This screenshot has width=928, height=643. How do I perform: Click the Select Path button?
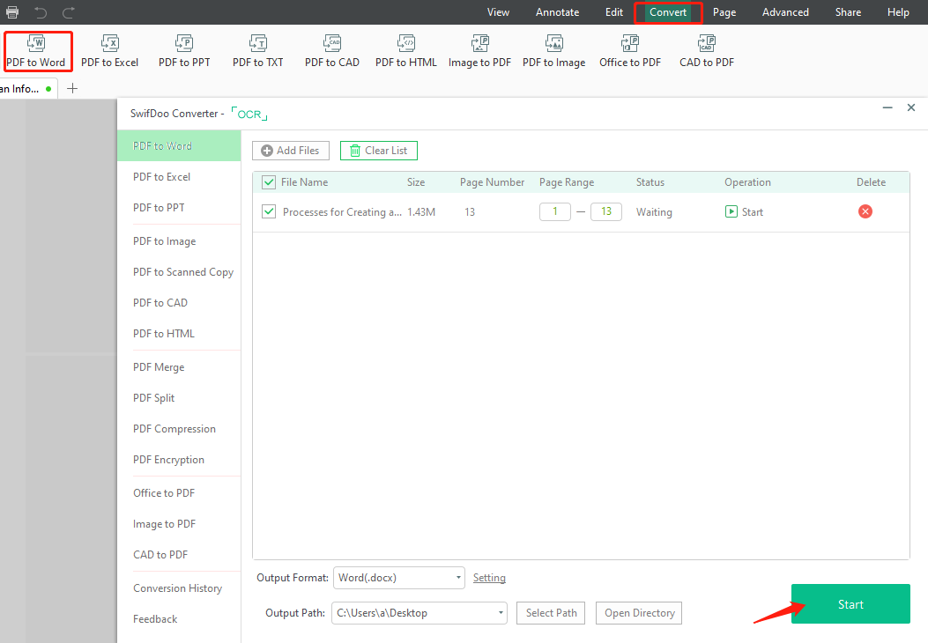point(551,613)
